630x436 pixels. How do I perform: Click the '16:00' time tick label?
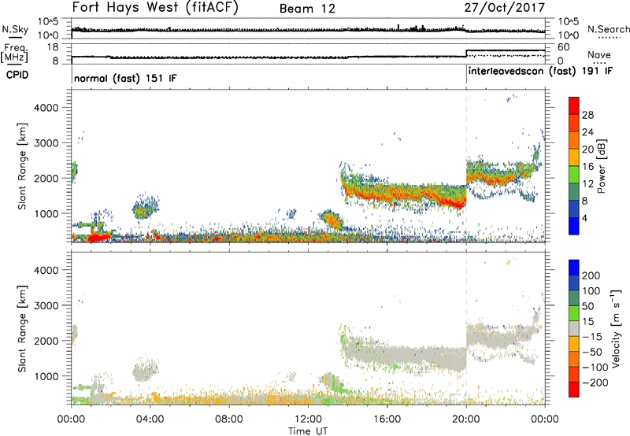[387, 419]
